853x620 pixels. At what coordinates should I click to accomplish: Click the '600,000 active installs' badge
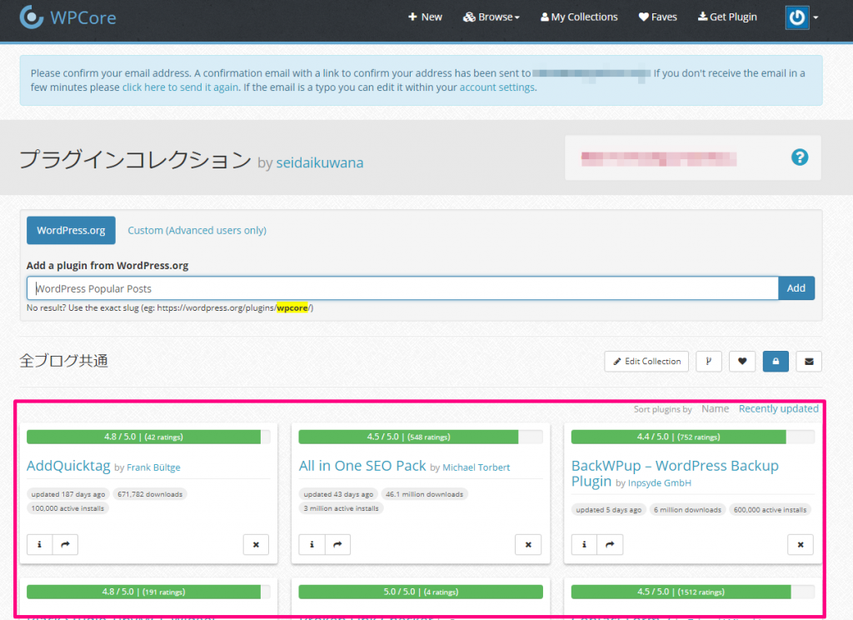coord(771,510)
